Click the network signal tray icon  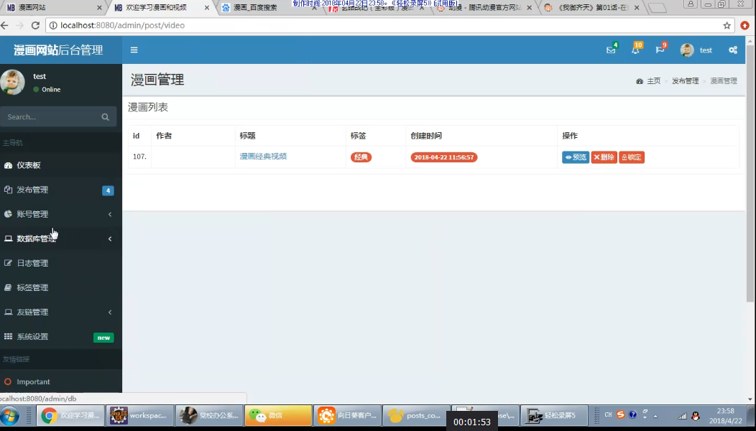(682, 416)
